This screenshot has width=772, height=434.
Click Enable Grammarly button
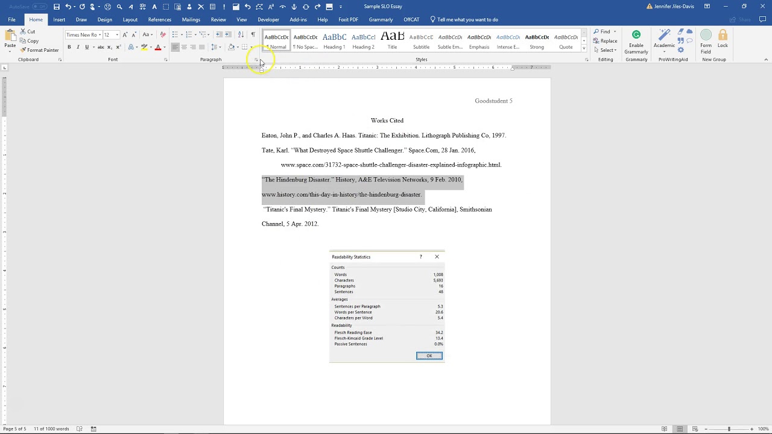tap(636, 42)
